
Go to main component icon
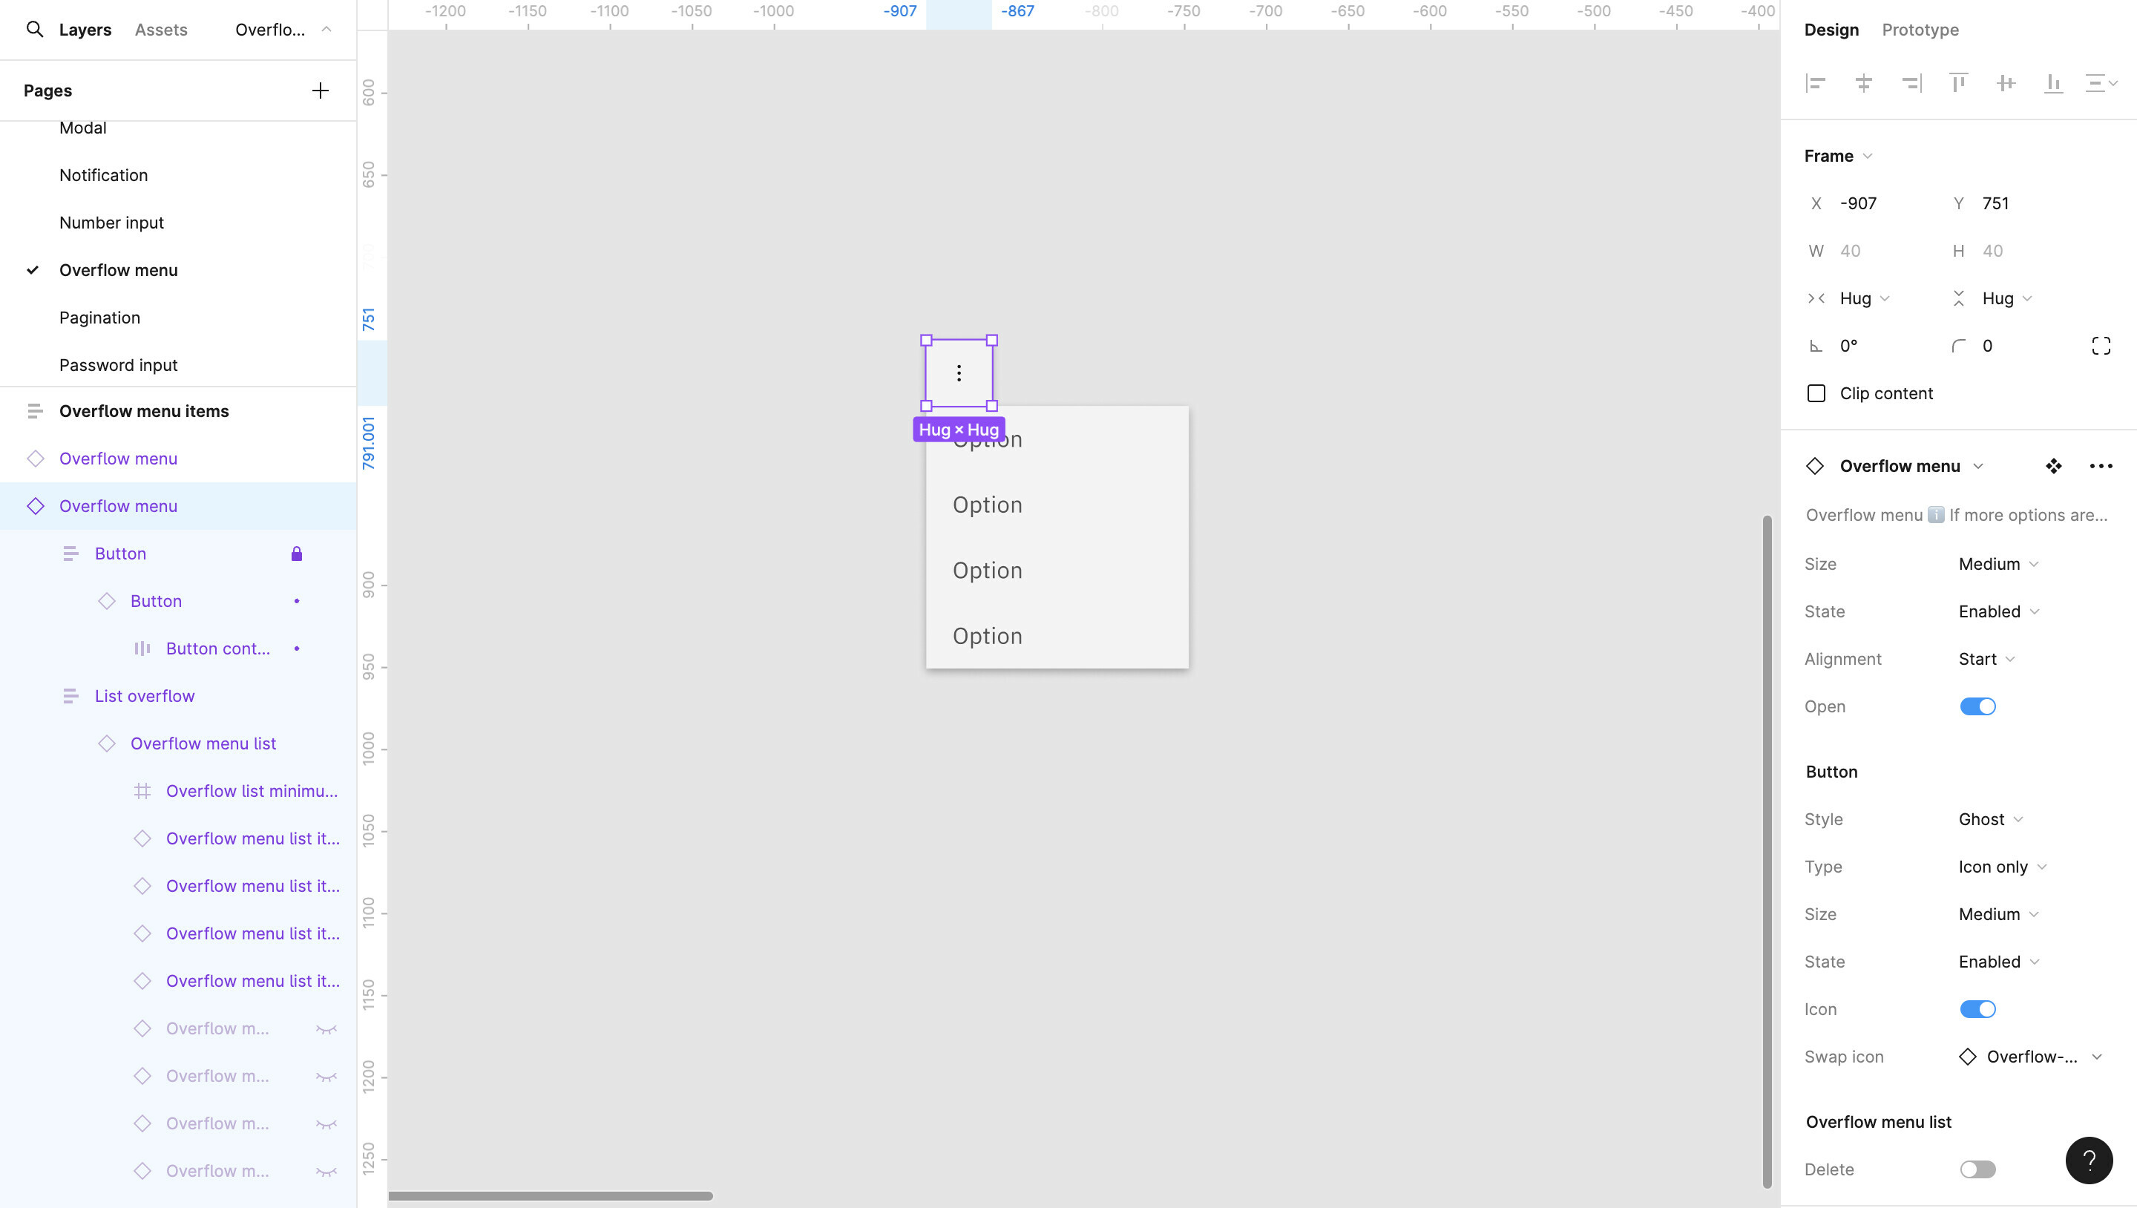coord(2053,466)
